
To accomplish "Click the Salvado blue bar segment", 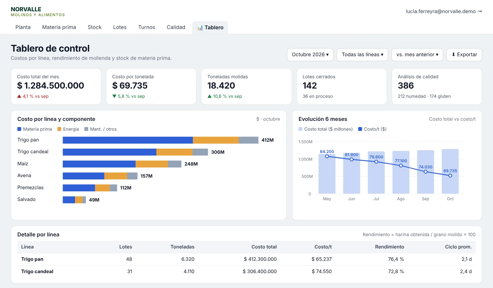I will (69, 200).
